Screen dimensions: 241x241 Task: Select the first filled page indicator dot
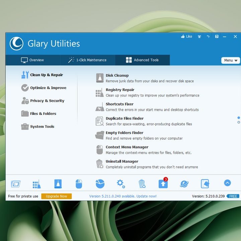click(x=239, y=118)
